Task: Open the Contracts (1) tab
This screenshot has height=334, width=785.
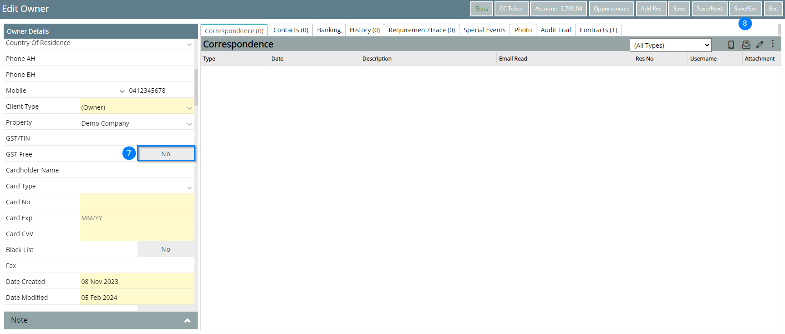Action: (x=598, y=30)
